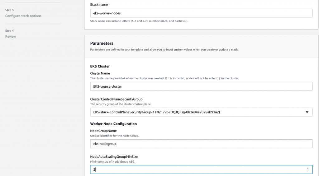Click the ClusterName field label
319x176 pixels.
[x=100, y=73]
